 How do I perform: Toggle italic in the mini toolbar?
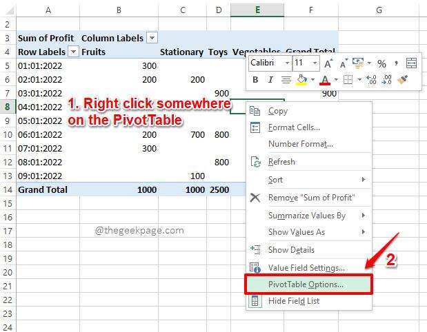click(x=270, y=80)
